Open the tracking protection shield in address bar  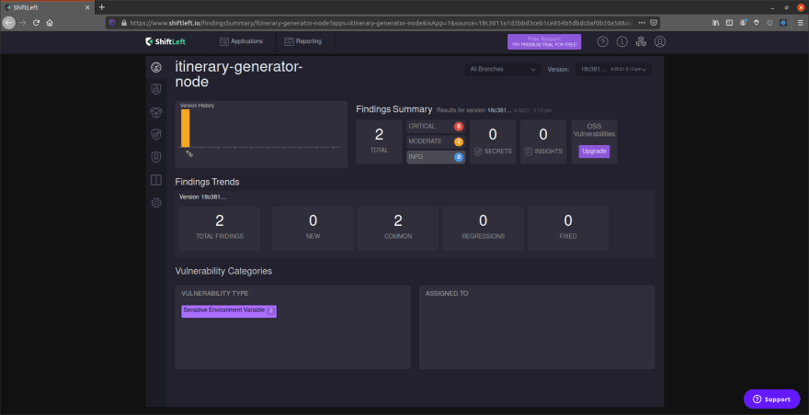point(112,23)
